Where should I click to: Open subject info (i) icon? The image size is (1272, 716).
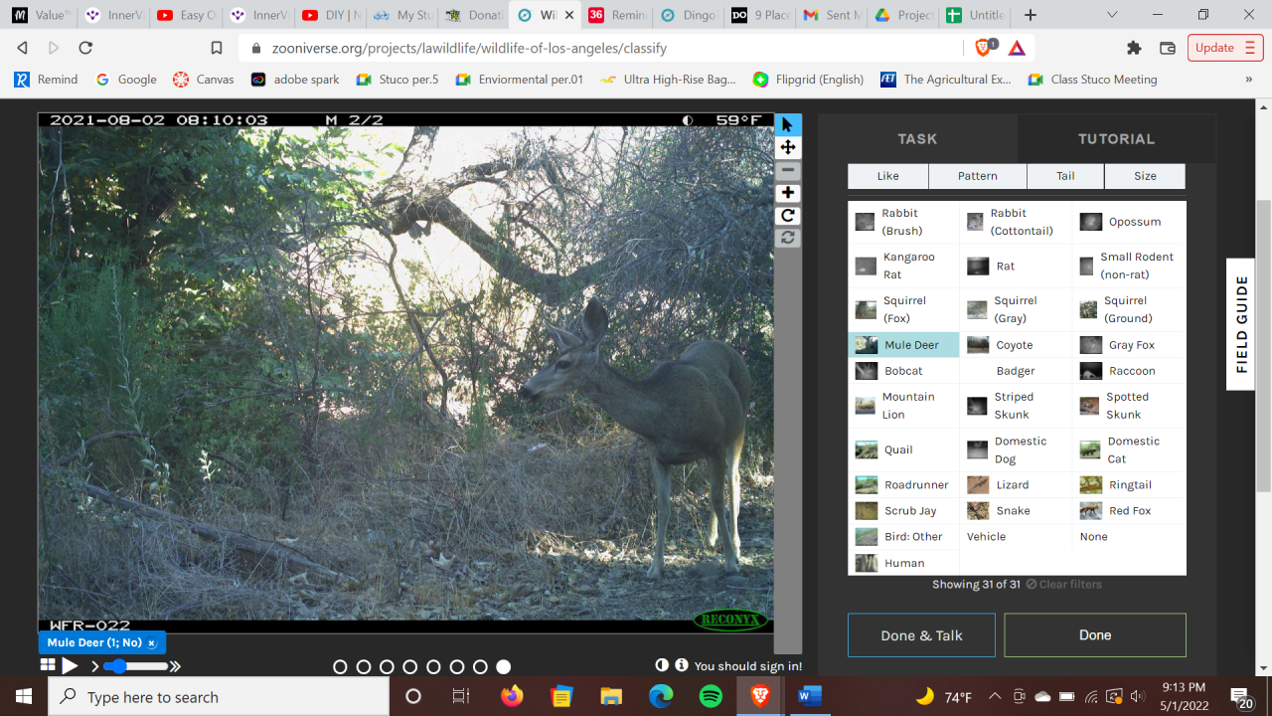pyautogui.click(x=682, y=665)
